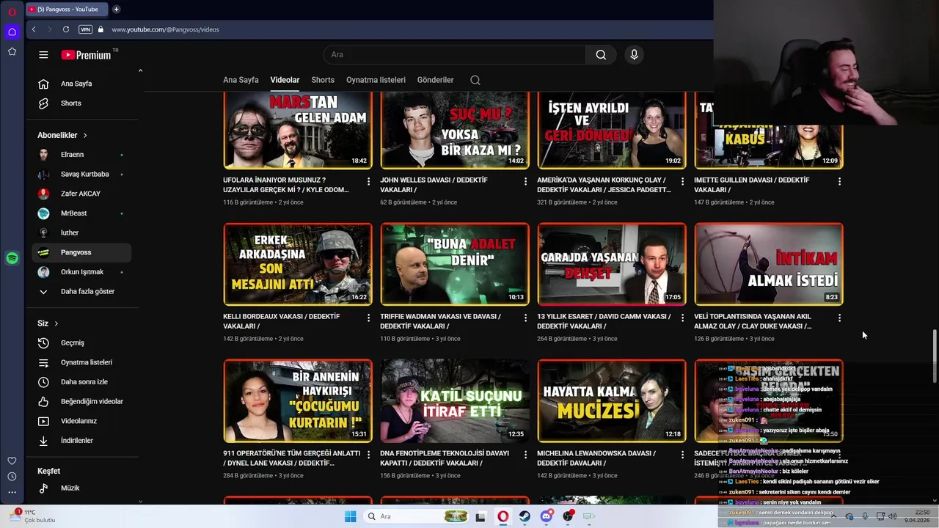Image resolution: width=939 pixels, height=528 pixels.
Task: Open Opera sidebar bookmarks star
Action: pos(12,51)
